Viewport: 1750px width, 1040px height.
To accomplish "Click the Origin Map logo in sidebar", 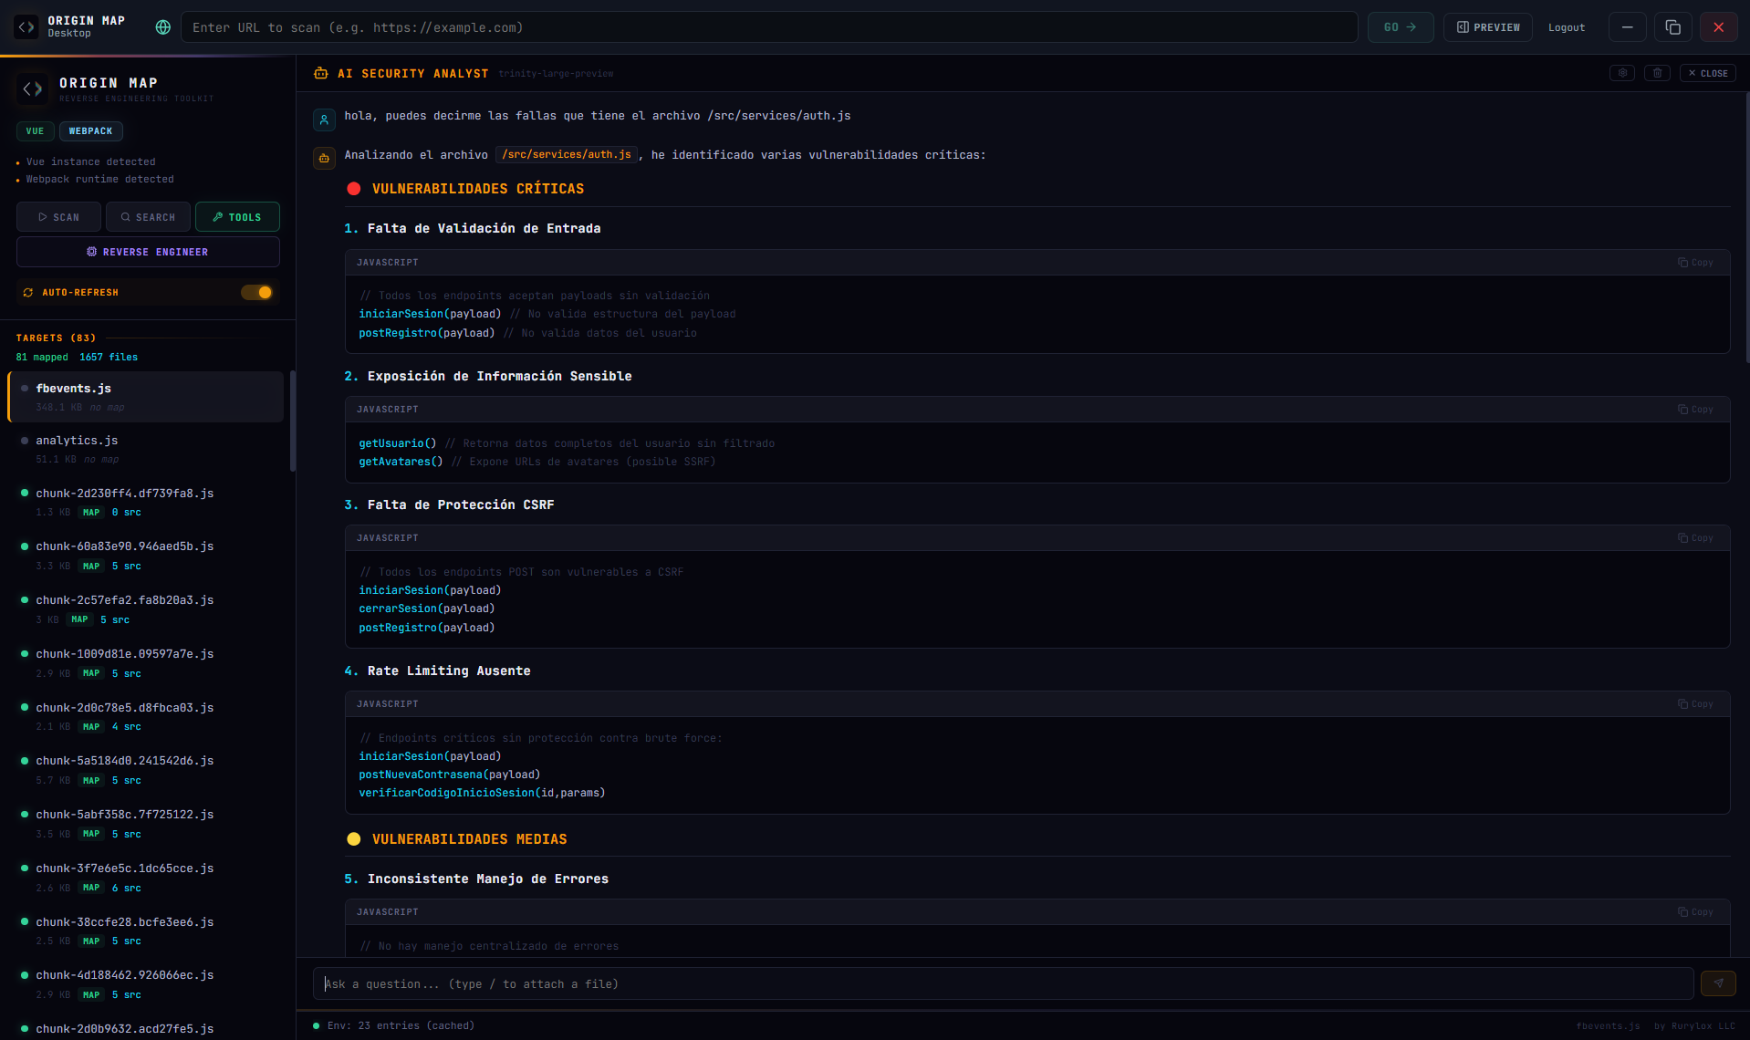I will 31,88.
